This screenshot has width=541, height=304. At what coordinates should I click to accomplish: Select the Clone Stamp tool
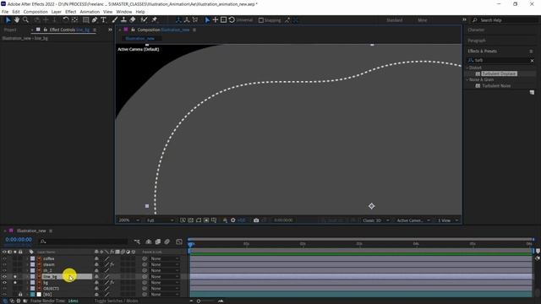[x=123, y=20]
